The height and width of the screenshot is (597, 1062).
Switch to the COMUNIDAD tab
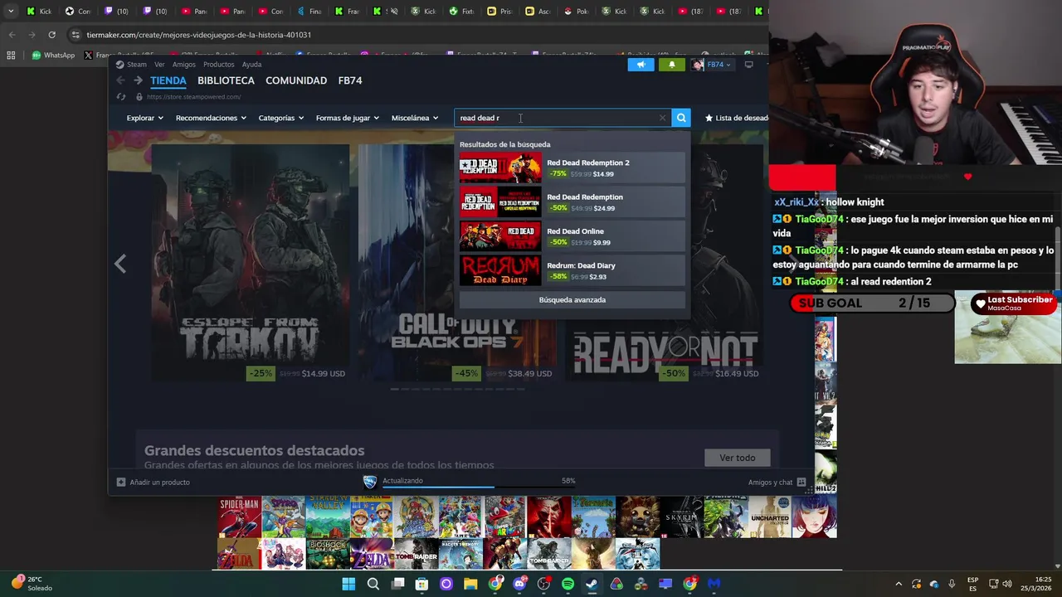pyautogui.click(x=296, y=80)
